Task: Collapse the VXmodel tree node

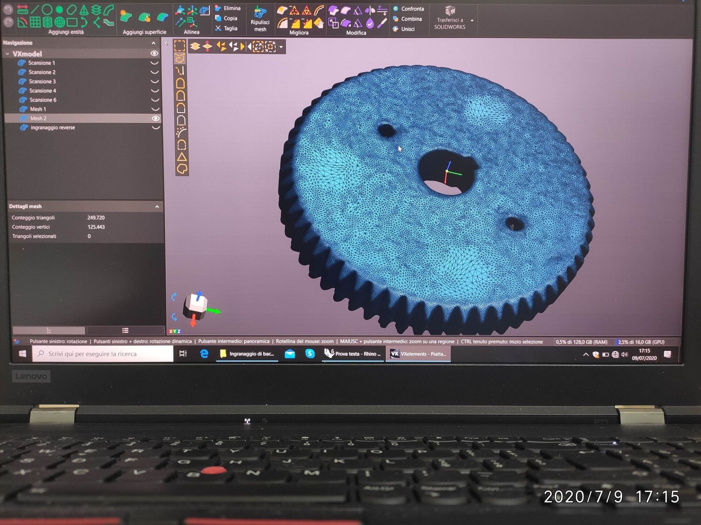Action: click(x=7, y=54)
